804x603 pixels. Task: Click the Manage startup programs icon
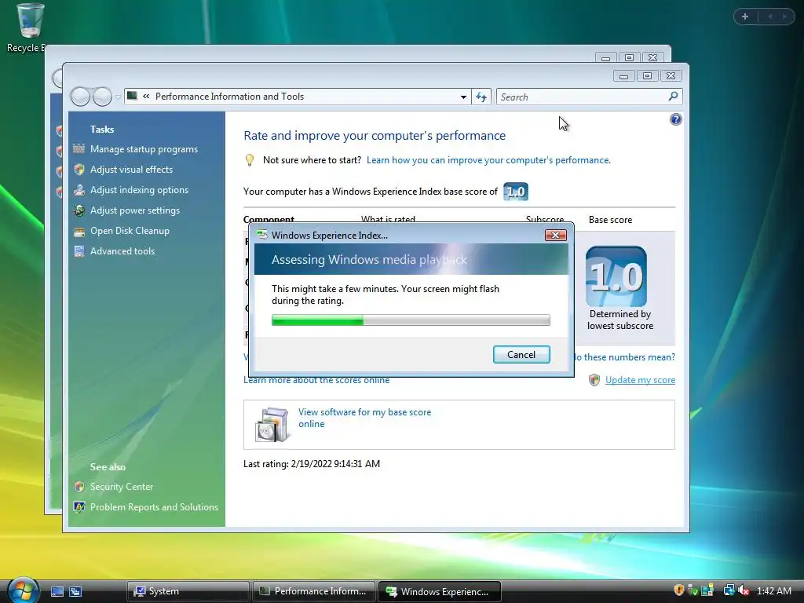pos(79,148)
